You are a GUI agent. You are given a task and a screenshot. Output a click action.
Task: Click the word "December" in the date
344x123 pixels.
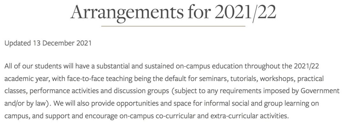click(58, 43)
